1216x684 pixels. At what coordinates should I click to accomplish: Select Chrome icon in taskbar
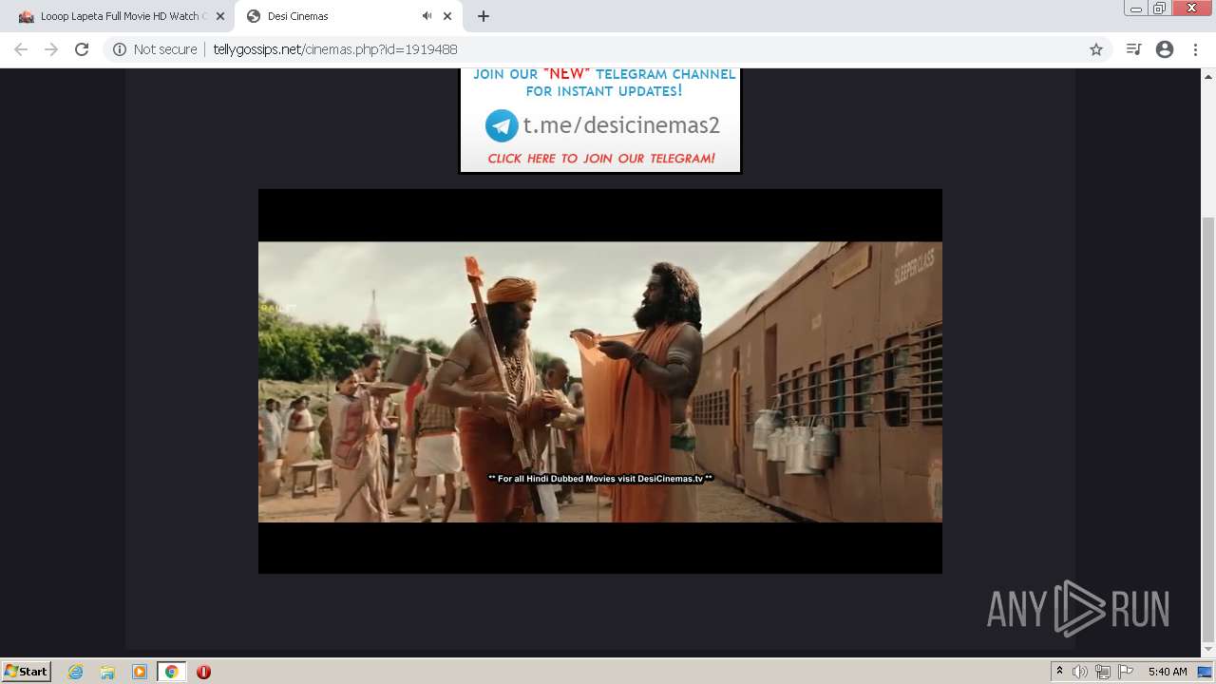[172, 672]
